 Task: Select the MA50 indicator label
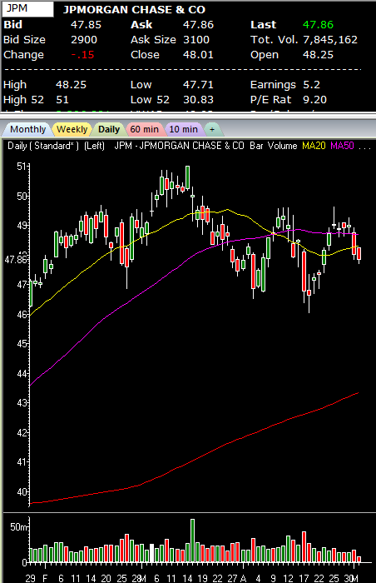[342, 146]
